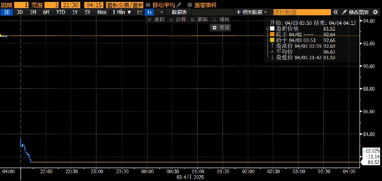Select the candlestick chart type icon
382x181 pixels.
(x=149, y=12)
